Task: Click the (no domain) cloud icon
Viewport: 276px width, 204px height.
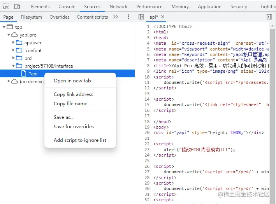Action: pos(14,81)
